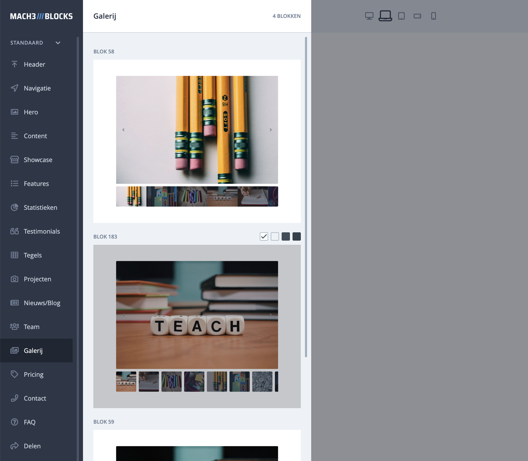Click the Hero image icon in sidebar
This screenshot has height=461, width=528.
[15, 112]
